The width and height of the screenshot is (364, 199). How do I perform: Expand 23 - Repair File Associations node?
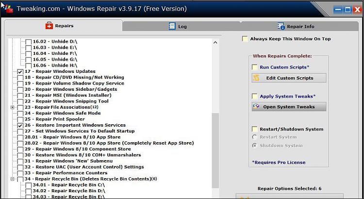pos(13,107)
